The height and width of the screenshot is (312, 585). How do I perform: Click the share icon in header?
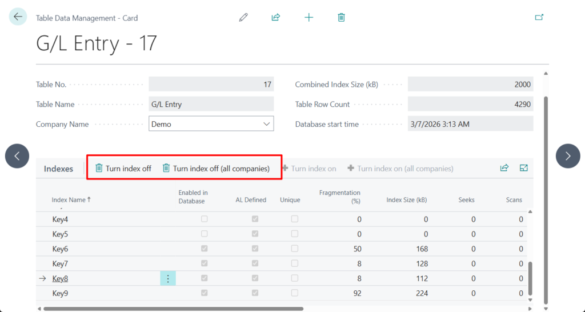276,18
